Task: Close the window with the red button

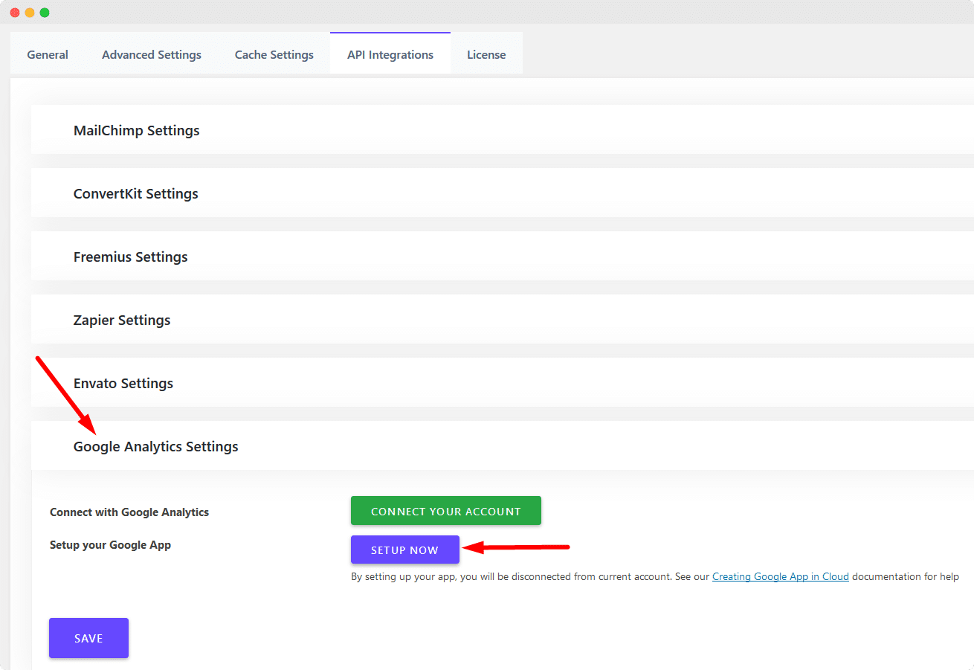Action: click(15, 13)
